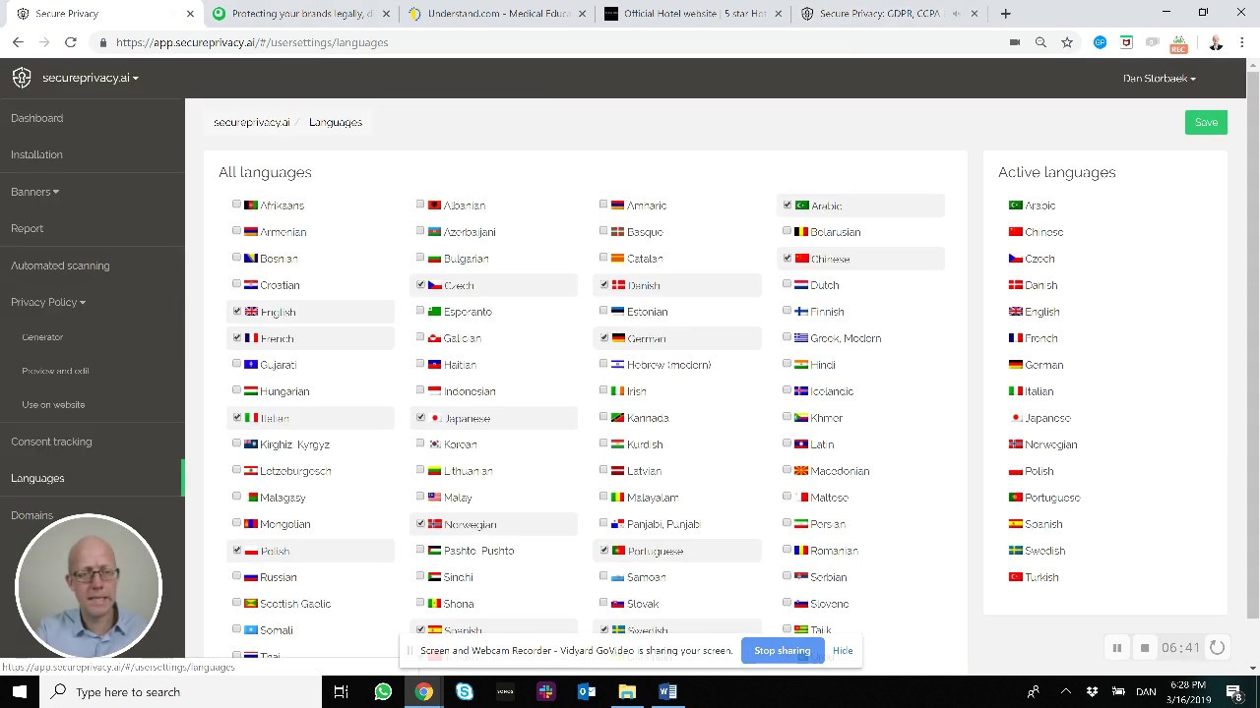Open the Generator submenu item

[42, 337]
